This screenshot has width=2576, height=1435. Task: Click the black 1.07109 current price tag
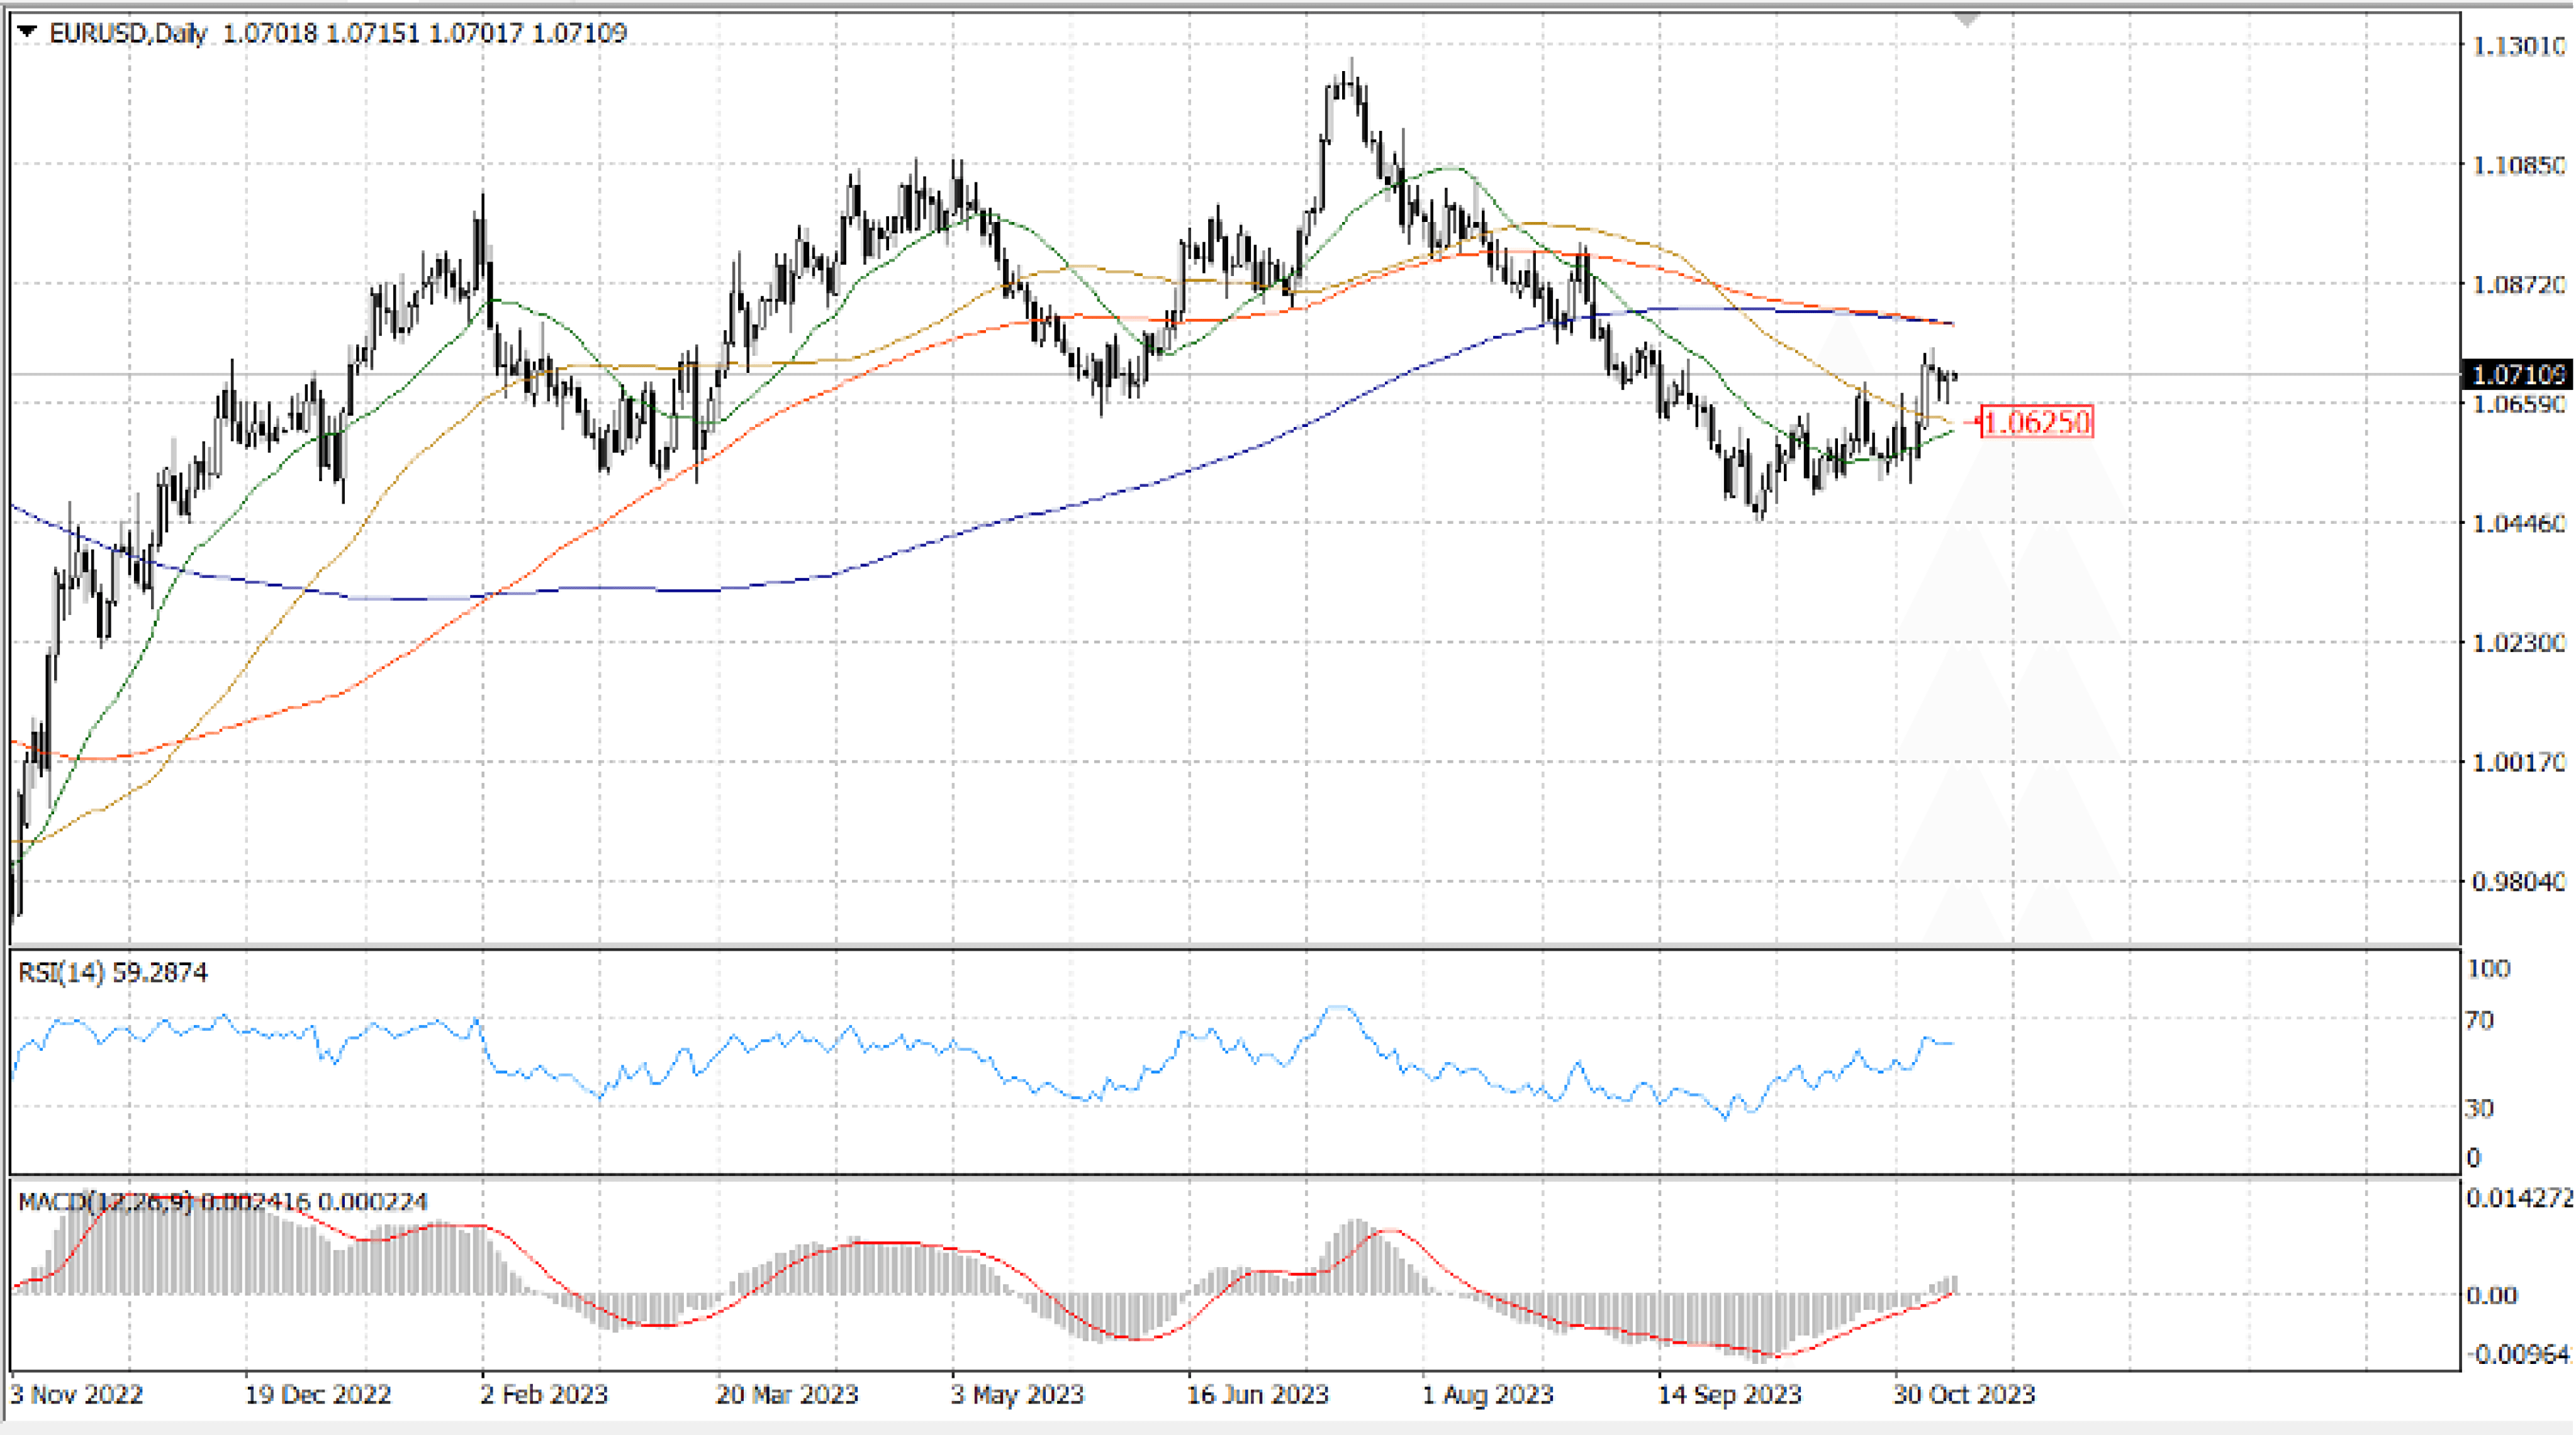coord(2517,375)
